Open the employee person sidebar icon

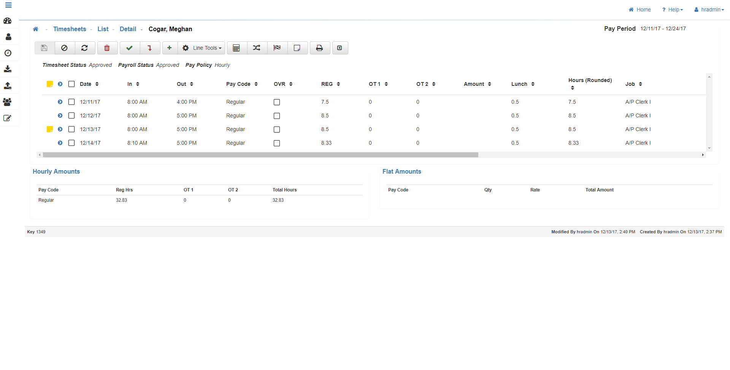8,37
